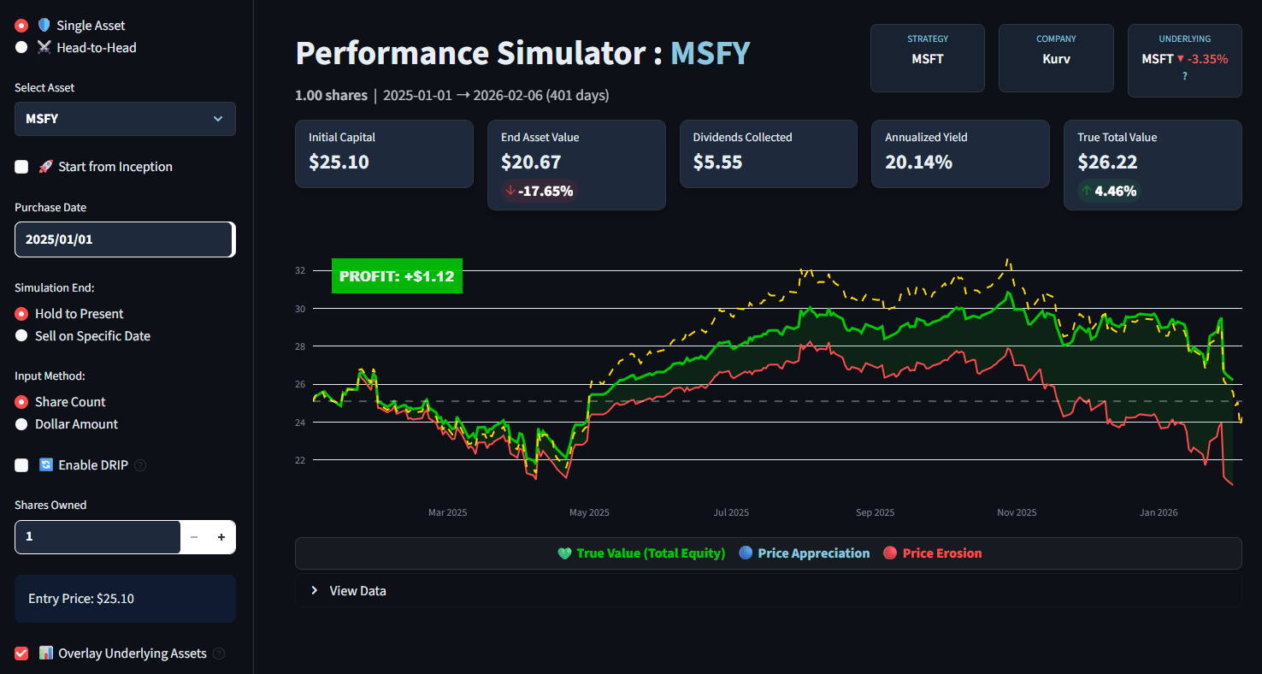This screenshot has width=1262, height=674.
Task: Click the Strategy card showing MSFT
Action: point(928,58)
